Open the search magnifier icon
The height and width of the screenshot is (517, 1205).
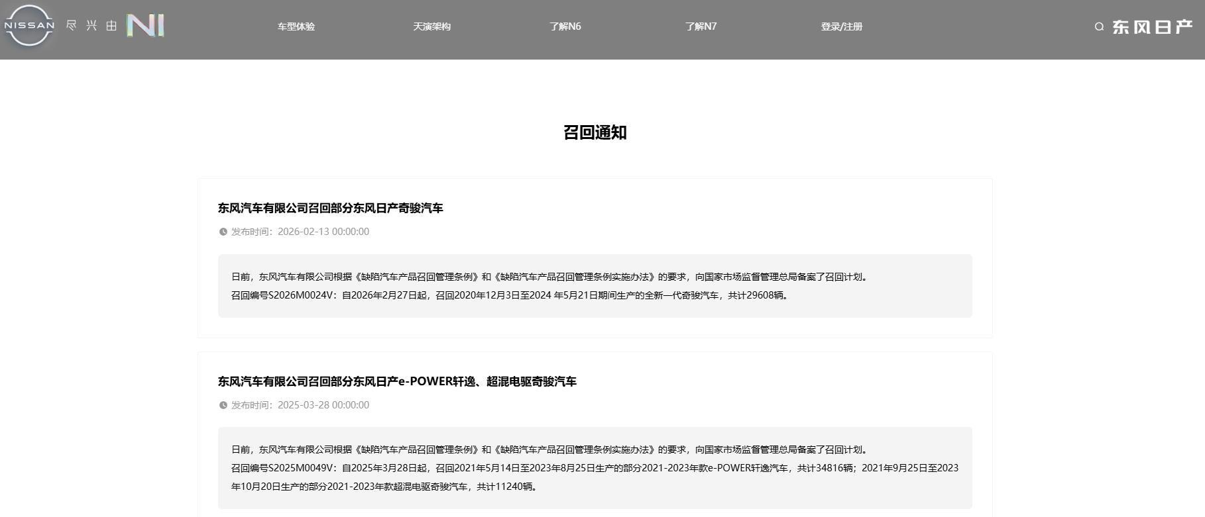(x=1099, y=26)
